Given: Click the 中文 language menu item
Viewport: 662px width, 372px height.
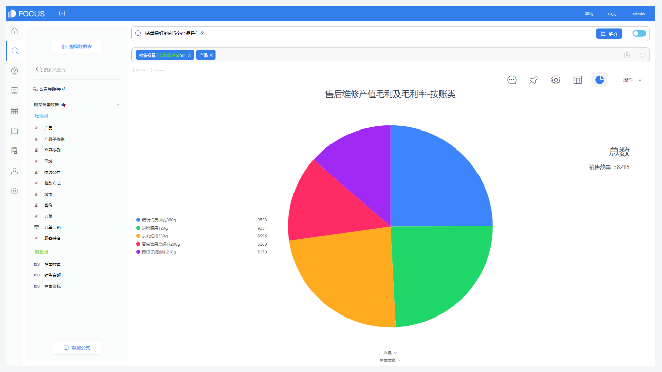Looking at the screenshot, I should [x=612, y=14].
